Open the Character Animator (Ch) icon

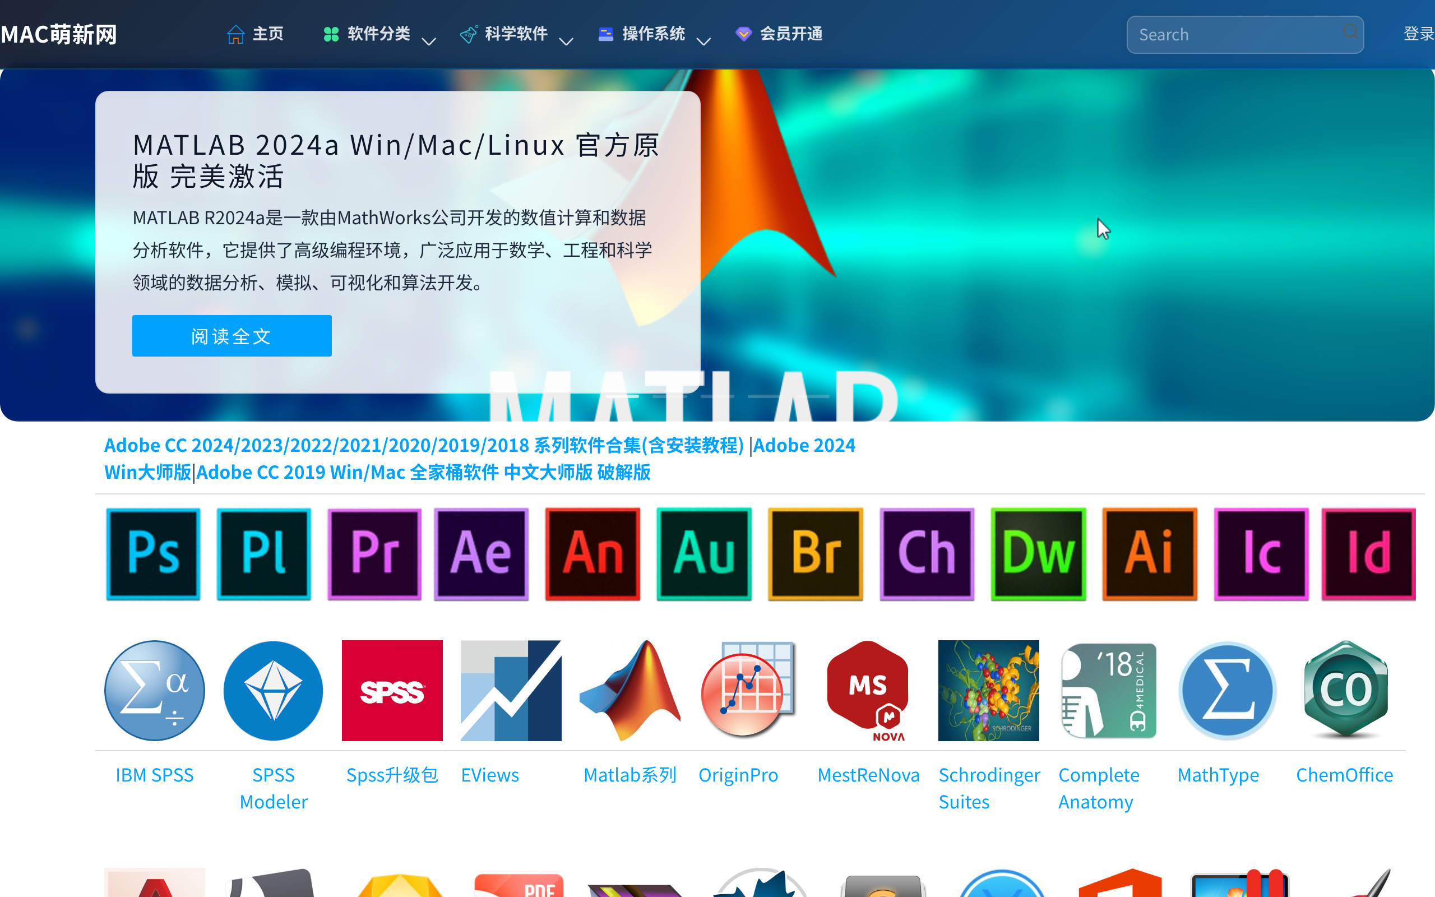(927, 554)
